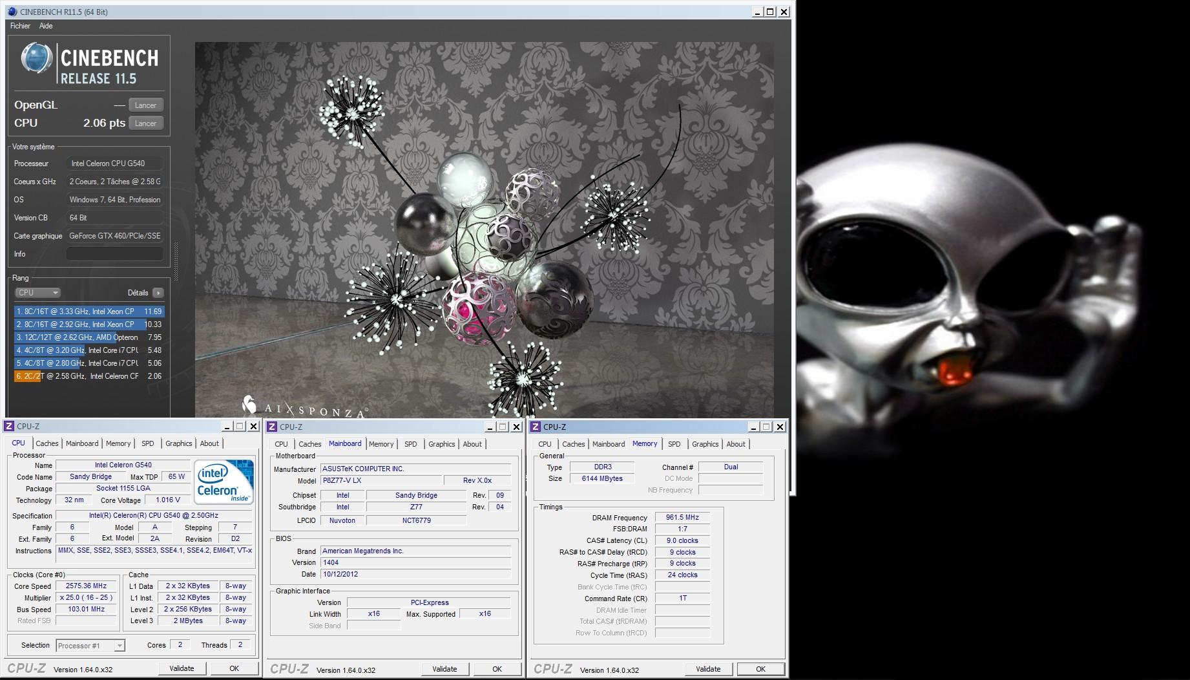Open Caches tab in Mainboard CPU-Z window
1190x680 pixels.
coord(310,444)
